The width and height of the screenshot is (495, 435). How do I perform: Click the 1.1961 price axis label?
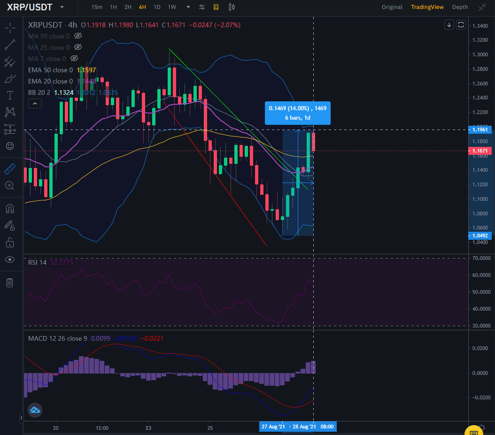(x=480, y=130)
